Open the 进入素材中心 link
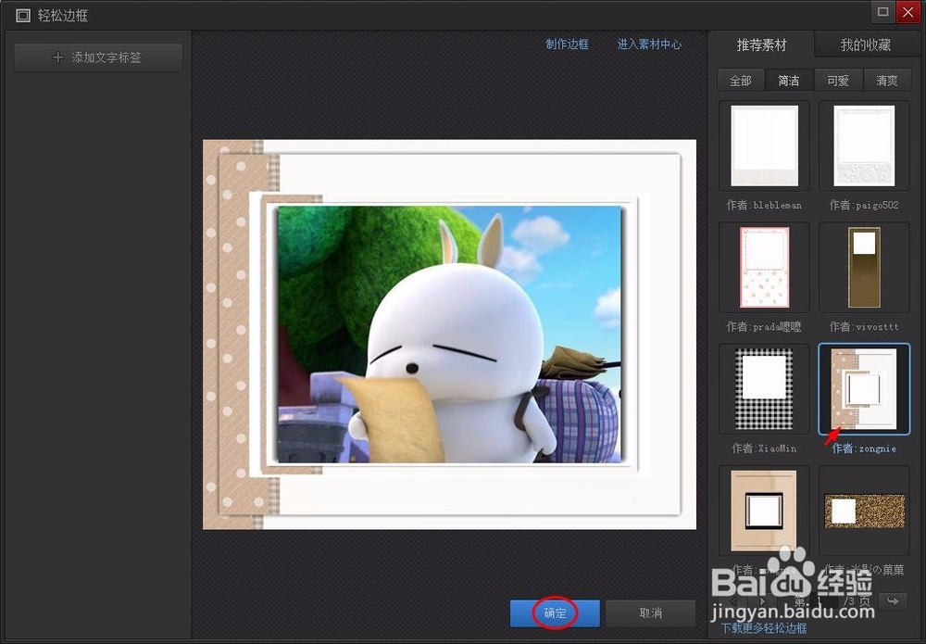This screenshot has width=926, height=644. click(x=649, y=44)
